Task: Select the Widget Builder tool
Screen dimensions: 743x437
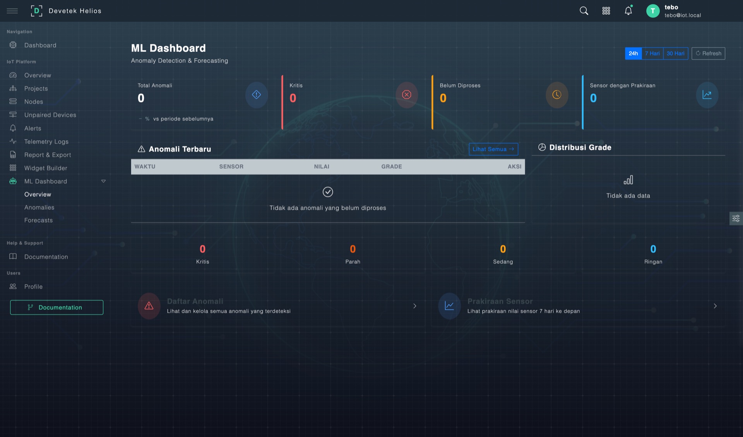Action: (x=46, y=168)
